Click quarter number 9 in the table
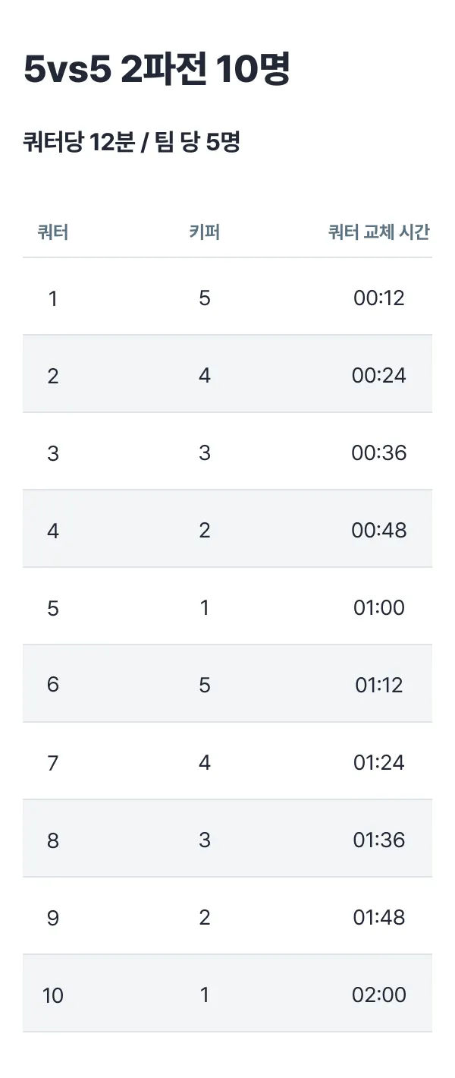This screenshot has height=1078, width=455. (x=53, y=917)
